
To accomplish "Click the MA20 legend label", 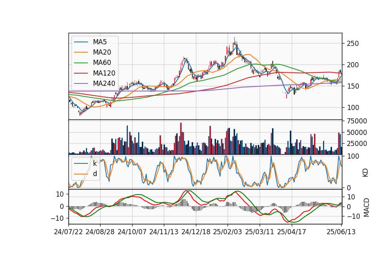I will pos(102,52).
